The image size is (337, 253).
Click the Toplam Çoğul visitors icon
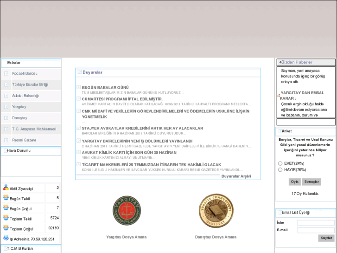(x=6, y=227)
